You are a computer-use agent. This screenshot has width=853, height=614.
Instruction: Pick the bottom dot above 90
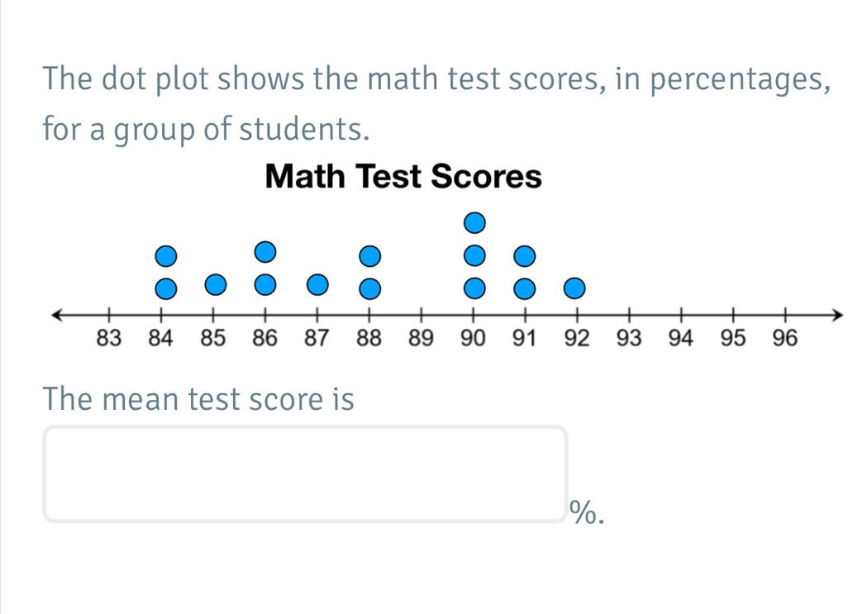473,288
